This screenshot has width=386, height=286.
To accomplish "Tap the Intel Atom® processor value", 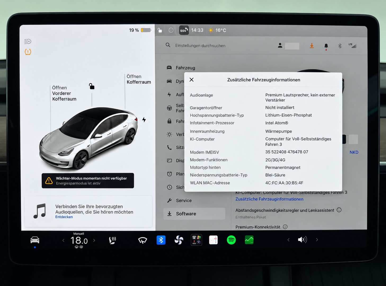I will pyautogui.click(x=277, y=123).
